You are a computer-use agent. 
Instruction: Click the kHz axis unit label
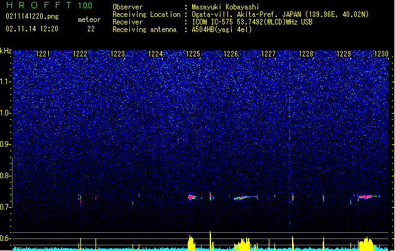tap(6, 51)
